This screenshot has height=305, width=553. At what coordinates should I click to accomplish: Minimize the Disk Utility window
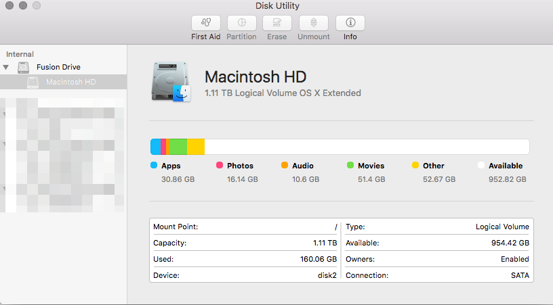click(x=23, y=5)
